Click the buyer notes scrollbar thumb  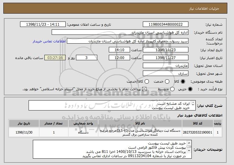click(189, 147)
